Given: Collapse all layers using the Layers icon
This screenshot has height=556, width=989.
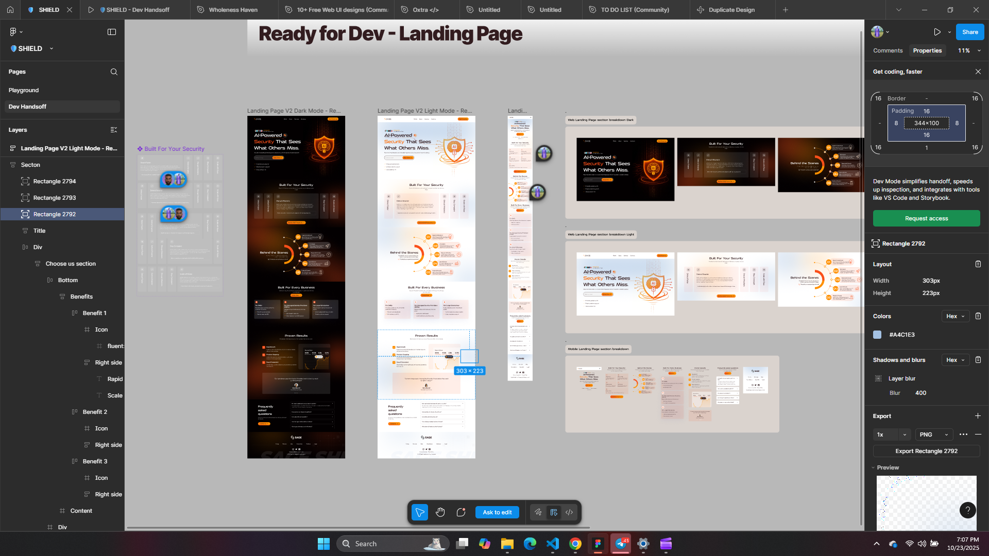Looking at the screenshot, I should tap(114, 130).
